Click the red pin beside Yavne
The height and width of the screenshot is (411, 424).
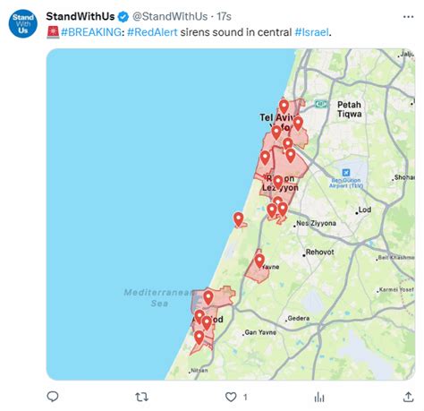(x=259, y=261)
